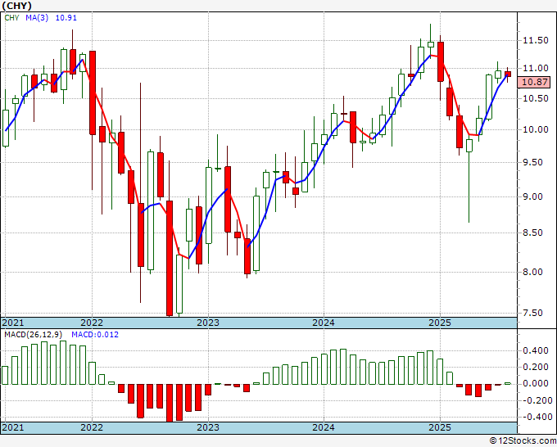The width and height of the screenshot is (557, 447).
Task: Click the MA(3) indicator label
Action: (x=37, y=18)
